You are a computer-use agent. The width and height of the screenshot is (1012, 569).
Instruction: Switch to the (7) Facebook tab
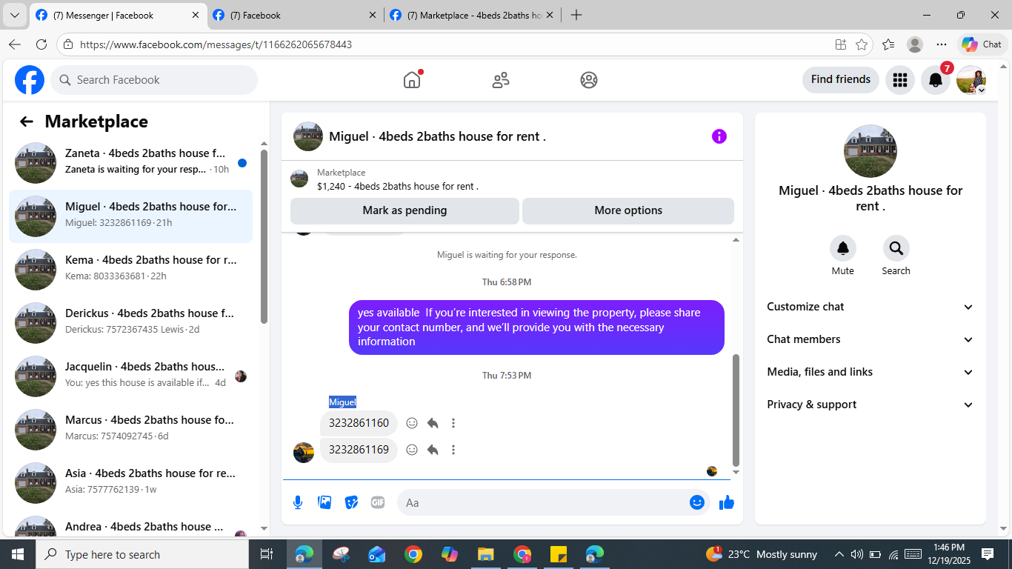click(x=295, y=15)
